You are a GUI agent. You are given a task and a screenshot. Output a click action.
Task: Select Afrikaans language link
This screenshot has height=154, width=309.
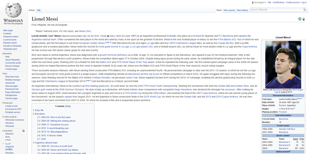pyautogui.click(x=9, y=134)
